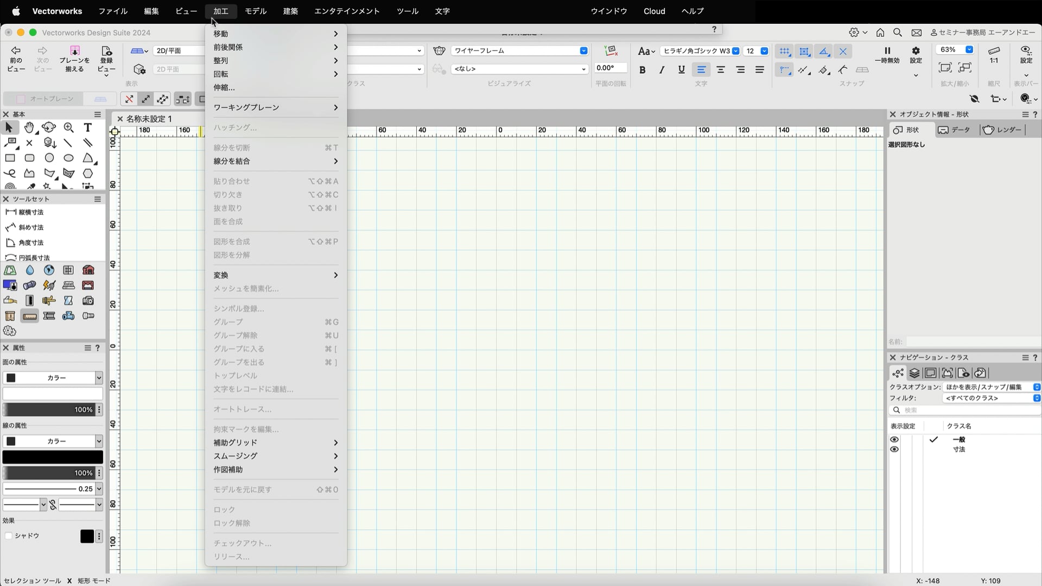
Task: Click the 1:1 scale icon
Action: [x=994, y=55]
